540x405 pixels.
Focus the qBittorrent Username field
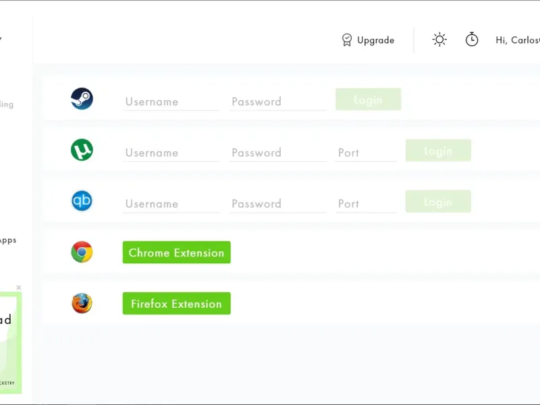171,204
